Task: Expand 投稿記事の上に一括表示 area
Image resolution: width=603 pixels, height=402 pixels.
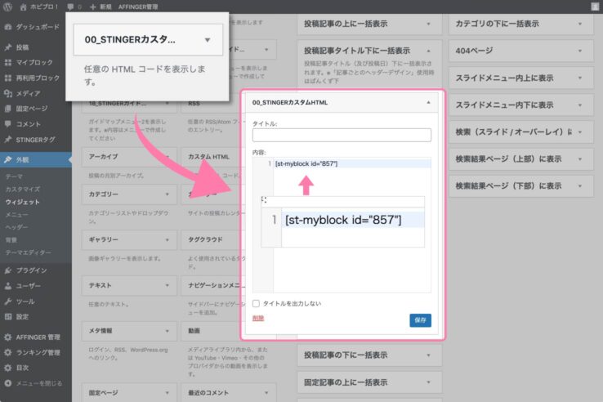Action: coord(428,24)
